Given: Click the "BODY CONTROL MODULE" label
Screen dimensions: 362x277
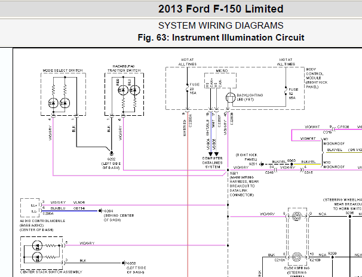Looking at the screenshot, I should point(317,78).
